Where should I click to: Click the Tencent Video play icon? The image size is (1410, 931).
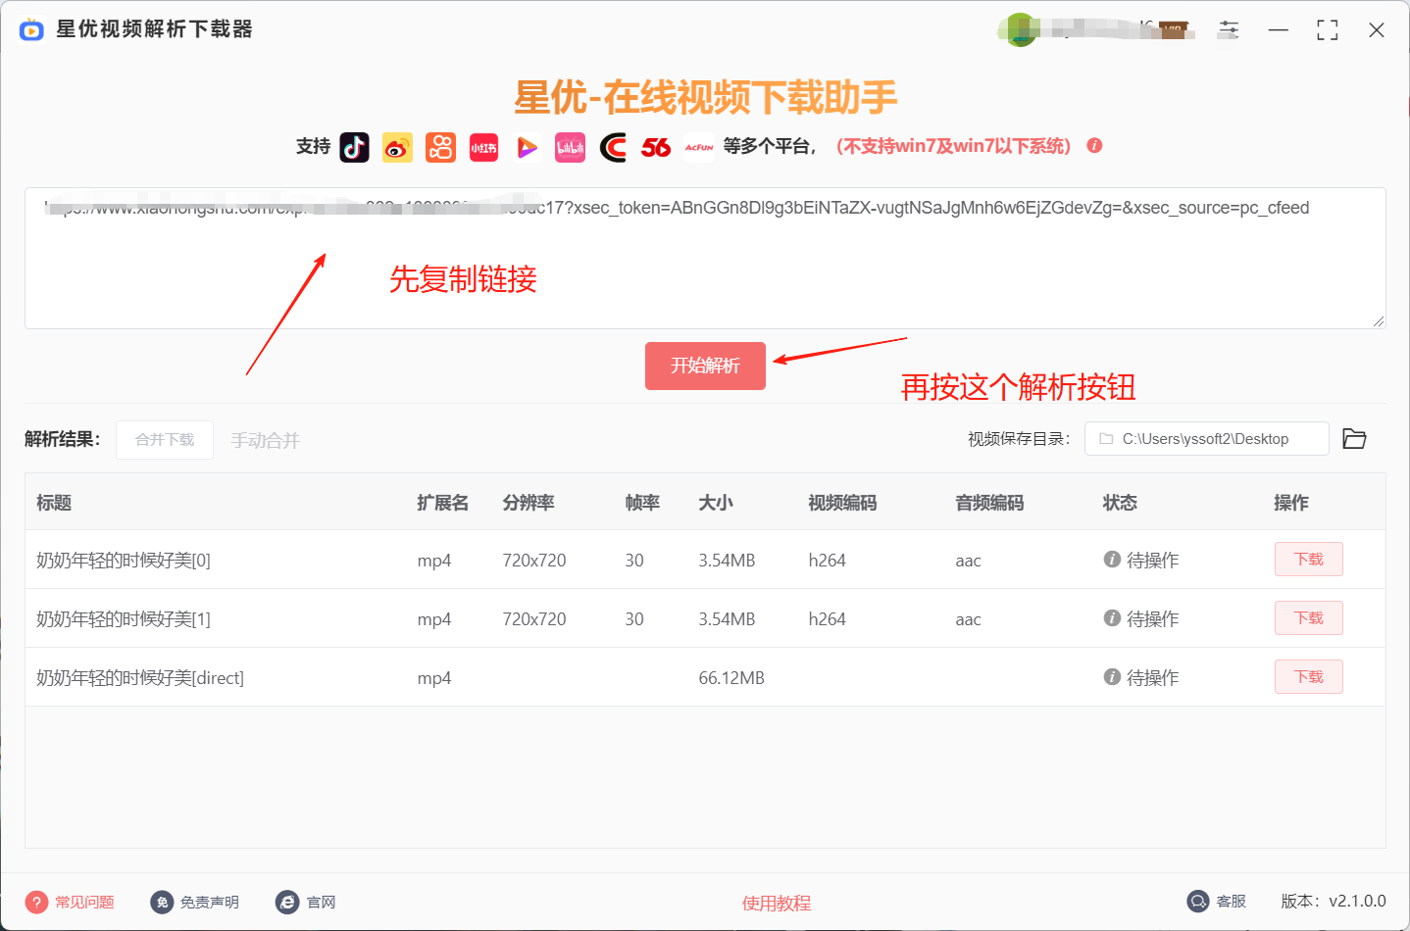click(x=527, y=147)
